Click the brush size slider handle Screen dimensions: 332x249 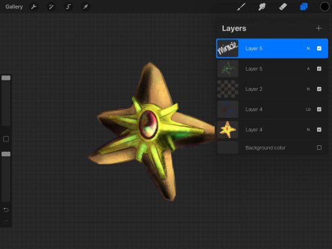[x=6, y=78]
